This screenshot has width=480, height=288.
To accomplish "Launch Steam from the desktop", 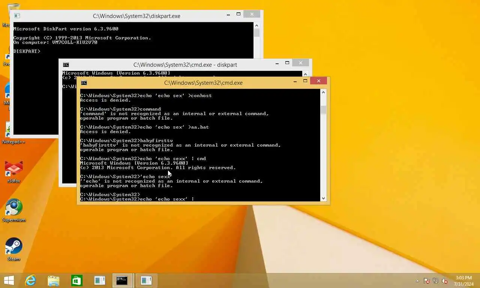I will pyautogui.click(x=13, y=249).
